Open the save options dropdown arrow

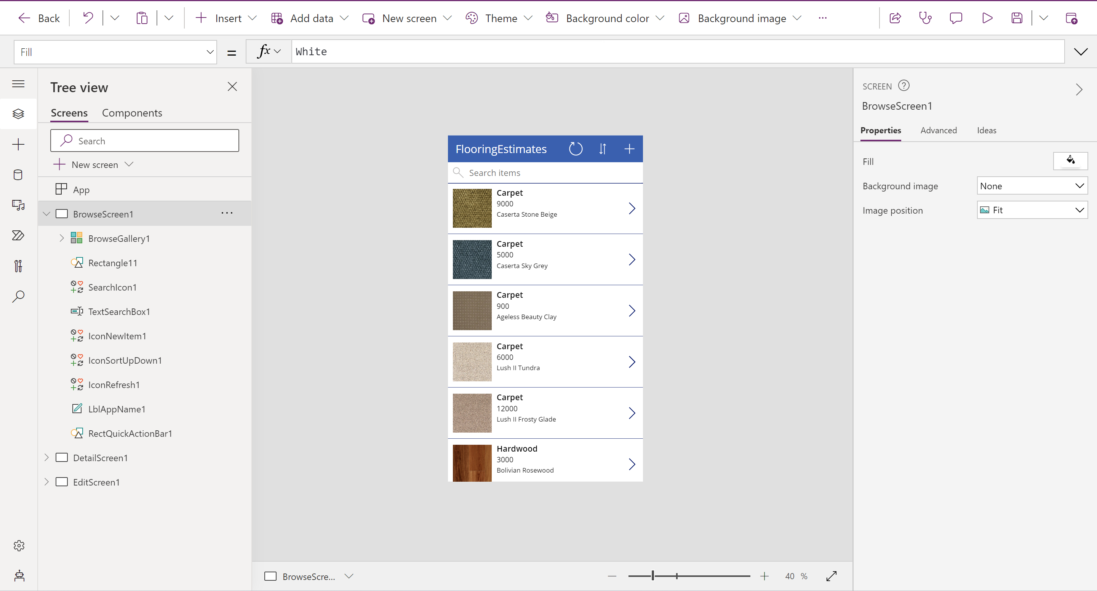coord(1043,18)
